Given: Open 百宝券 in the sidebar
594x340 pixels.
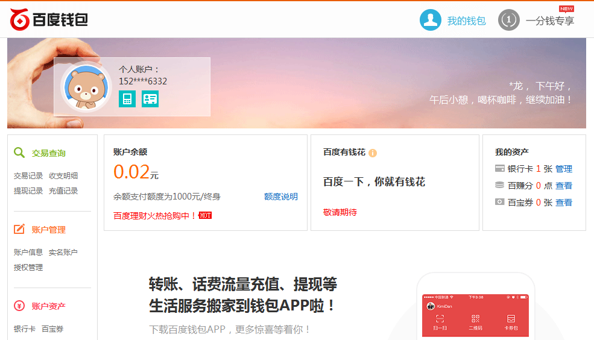Looking at the screenshot, I should pyautogui.click(x=52, y=329).
